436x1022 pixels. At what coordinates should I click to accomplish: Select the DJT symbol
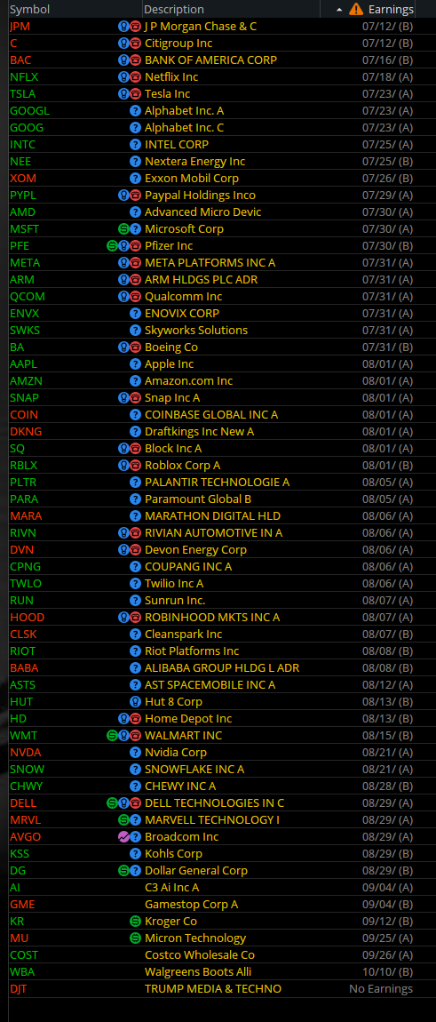pyautogui.click(x=19, y=989)
